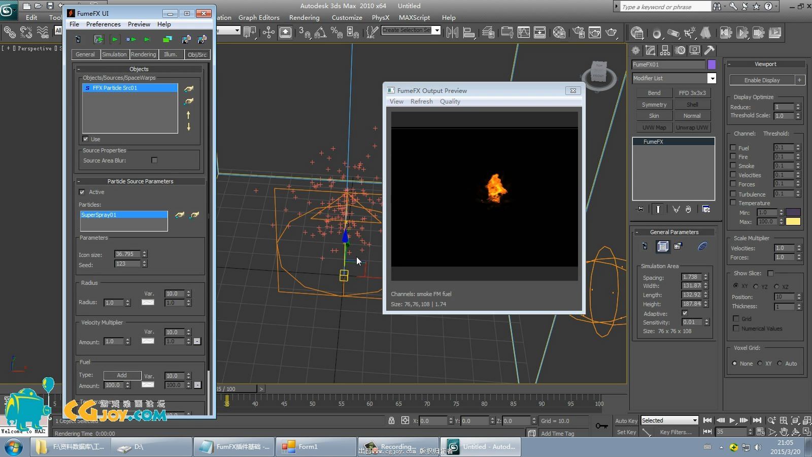The width and height of the screenshot is (812, 457).
Task: Apply the Bend modifier button
Action: 654,93
